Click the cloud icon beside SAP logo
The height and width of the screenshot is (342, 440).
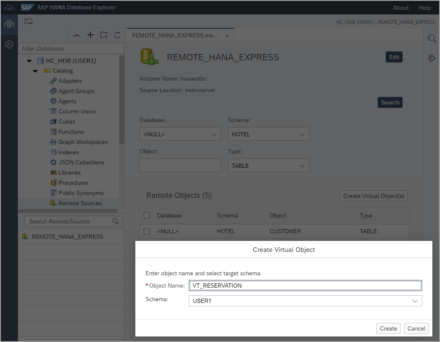click(9, 8)
